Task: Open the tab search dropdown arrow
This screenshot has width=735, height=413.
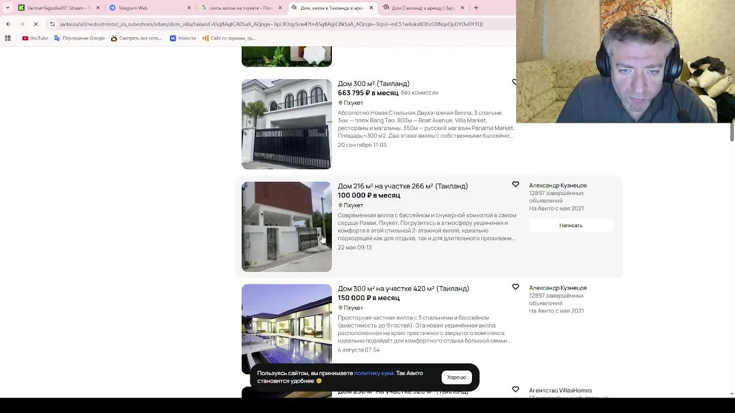Action: pyautogui.click(x=7, y=8)
